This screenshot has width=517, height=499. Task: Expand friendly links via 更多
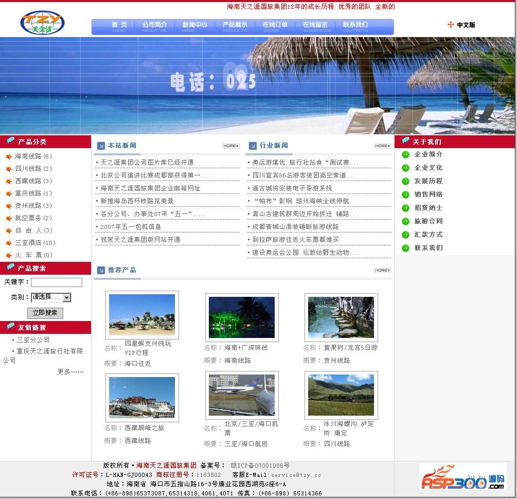70,371
